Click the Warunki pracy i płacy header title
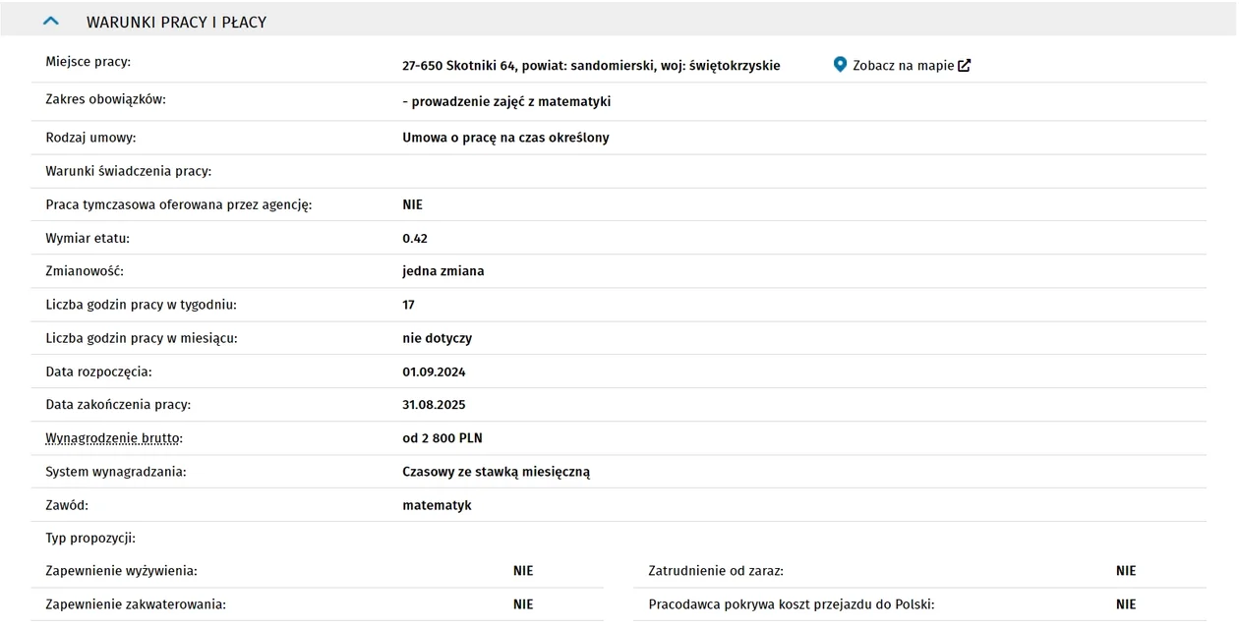Viewport: 1239px width, 628px height. [x=176, y=22]
